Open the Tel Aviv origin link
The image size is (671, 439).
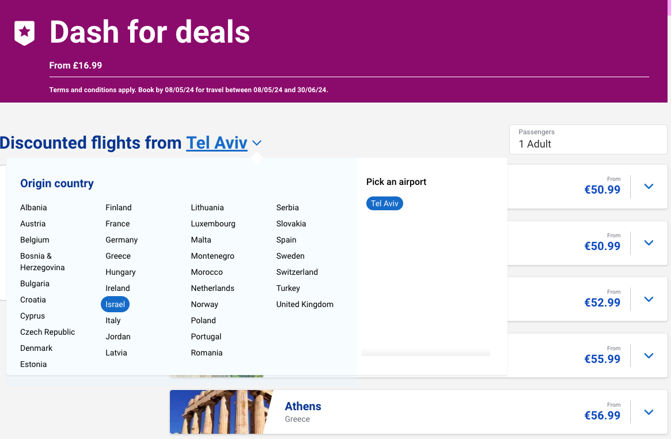(x=217, y=143)
